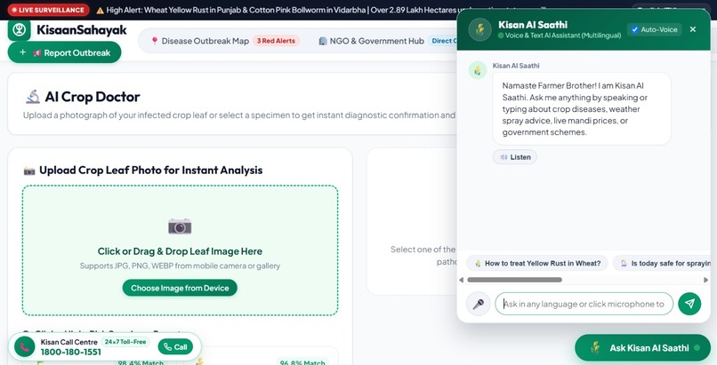717x365 pixels.
Task: Click the warning triangle alert icon
Action: click(x=101, y=10)
